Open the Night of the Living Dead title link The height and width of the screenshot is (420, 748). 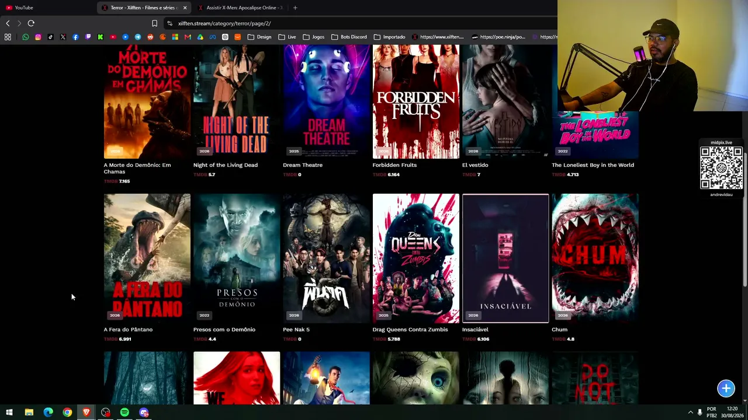(225, 165)
